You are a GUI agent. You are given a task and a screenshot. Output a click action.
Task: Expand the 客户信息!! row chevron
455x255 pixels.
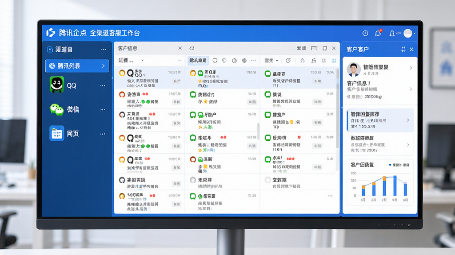point(411,89)
